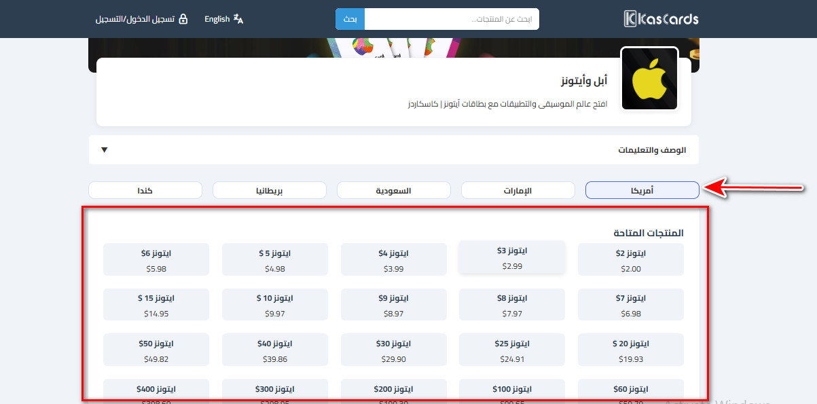817x404 pixels.
Task: Select the ايتونز $50 card priced $49.82
Action: (156, 349)
